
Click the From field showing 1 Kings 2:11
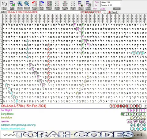[x=110, y=2]
